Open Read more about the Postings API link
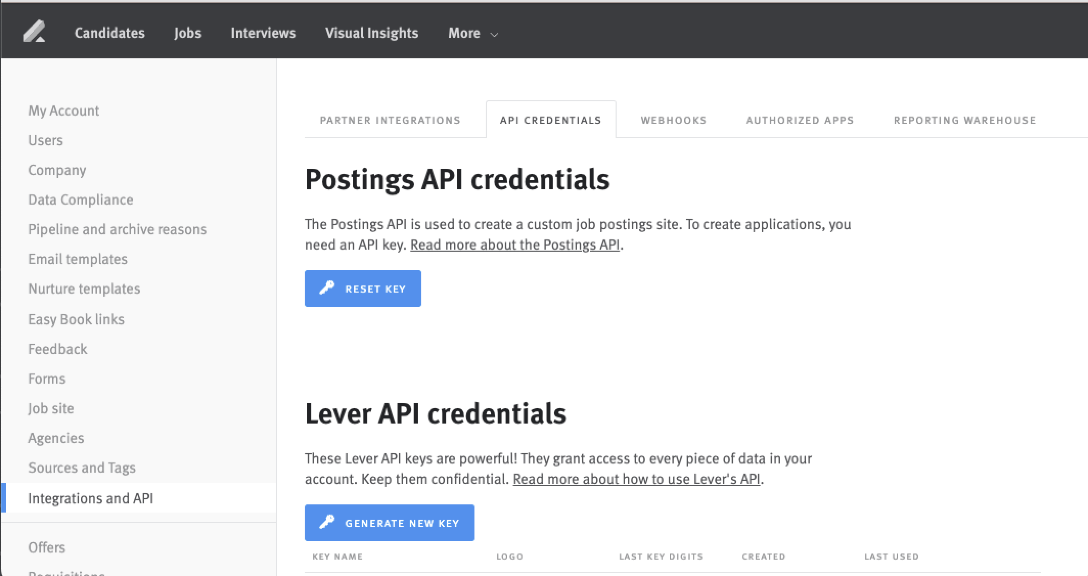This screenshot has width=1088, height=576. [x=514, y=245]
